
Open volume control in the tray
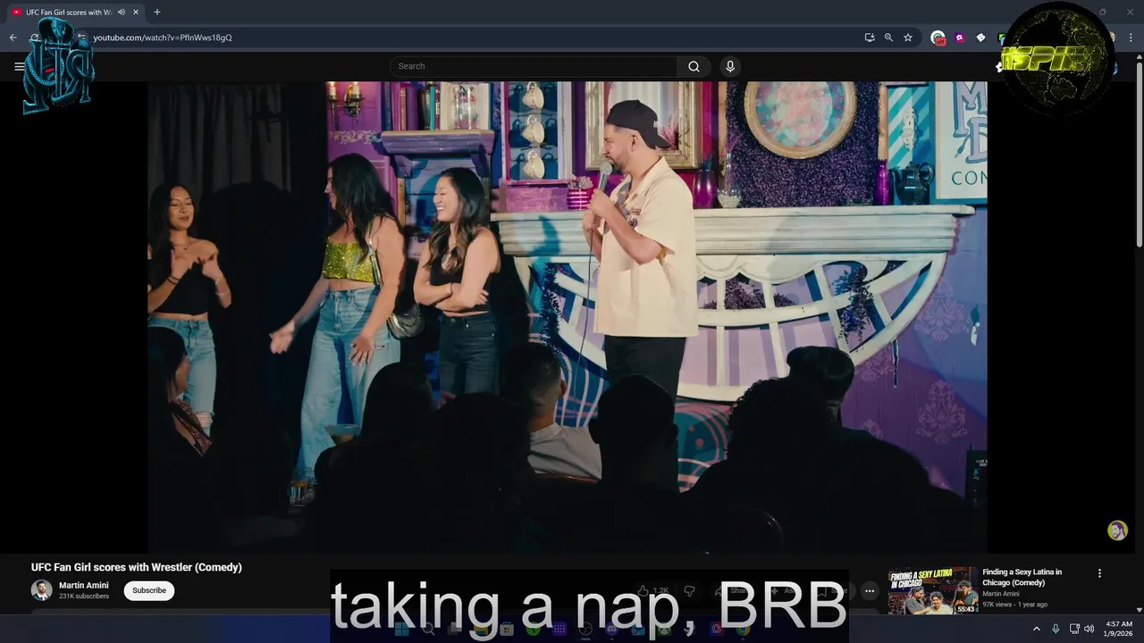[1089, 629]
